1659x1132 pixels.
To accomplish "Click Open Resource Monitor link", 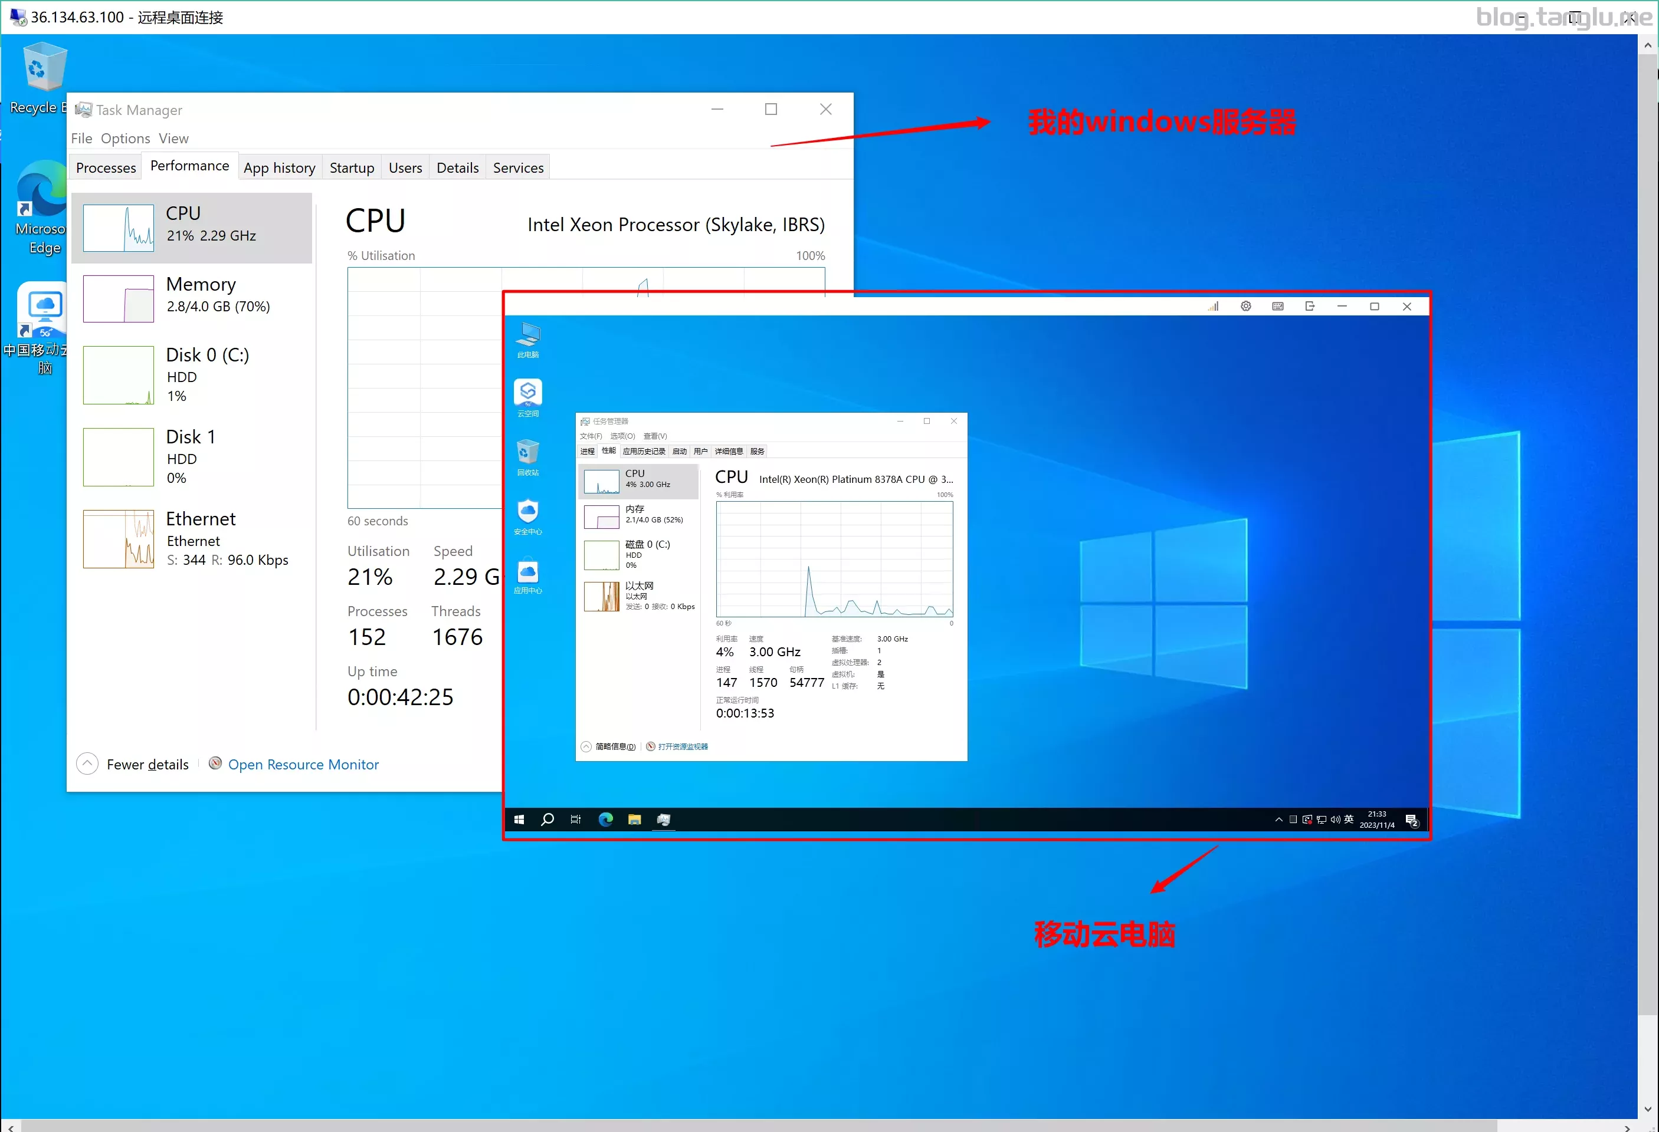I will click(303, 764).
